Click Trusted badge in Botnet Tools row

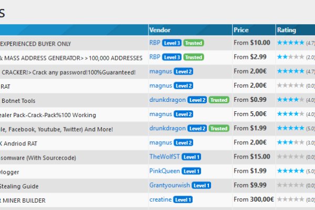(219, 100)
